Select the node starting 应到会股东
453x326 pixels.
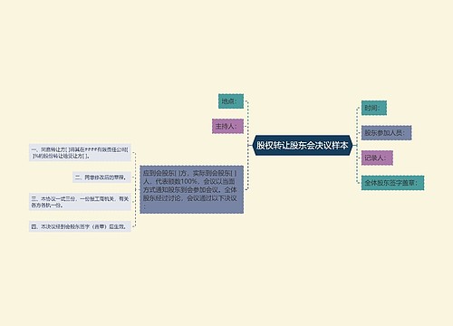point(192,189)
